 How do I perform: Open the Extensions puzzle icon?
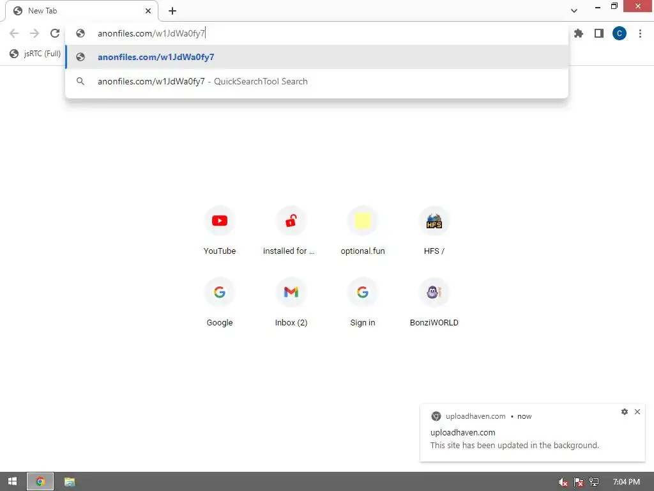(x=579, y=33)
